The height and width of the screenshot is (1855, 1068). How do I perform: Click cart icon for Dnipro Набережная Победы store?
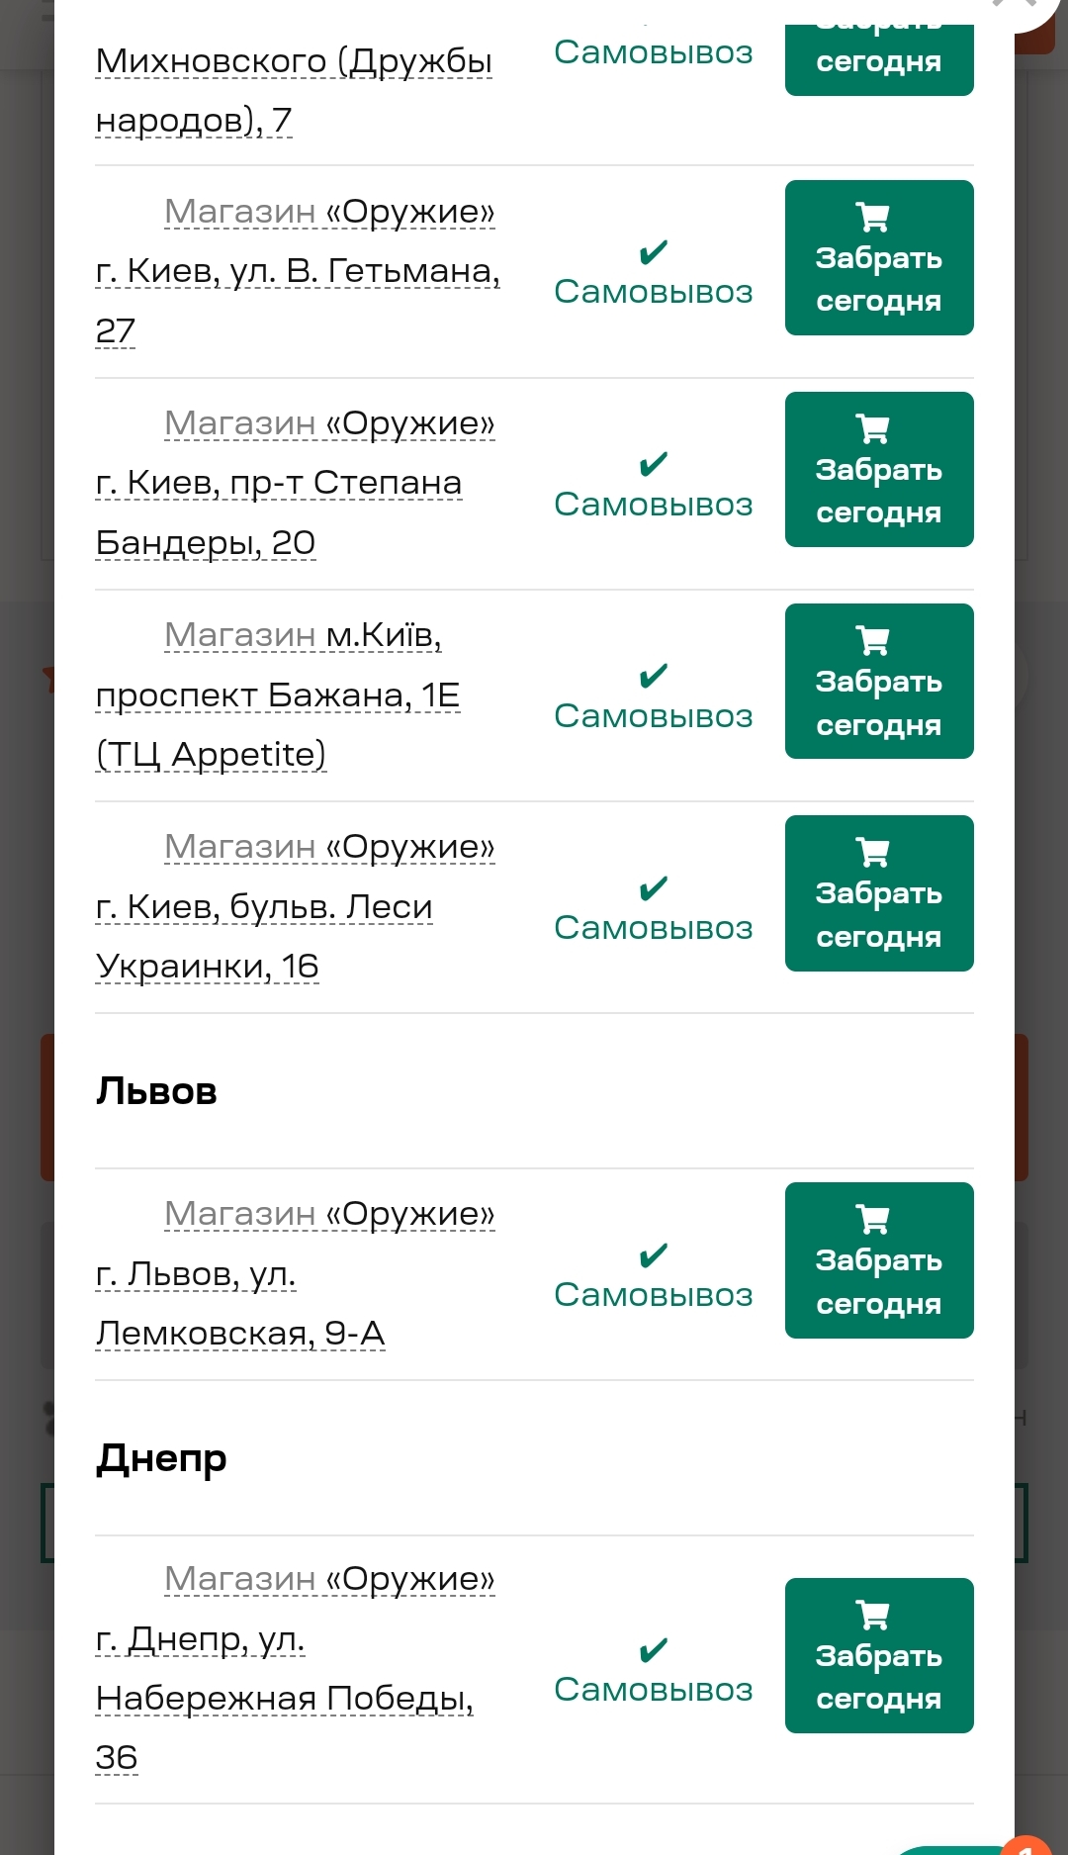coord(872,1615)
